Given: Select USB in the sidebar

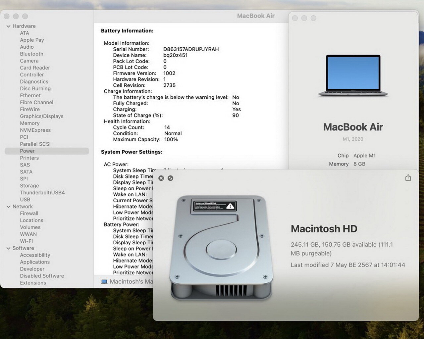Looking at the screenshot, I should [25, 200].
